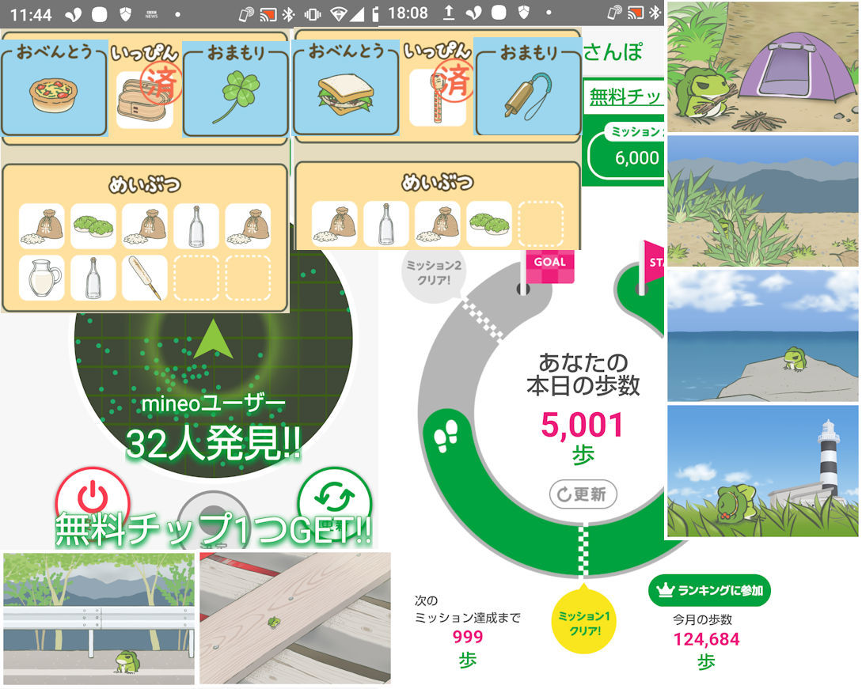Screen dimensions: 862x689
Task: Tap the battery icon in the status bar
Action: click(x=375, y=14)
